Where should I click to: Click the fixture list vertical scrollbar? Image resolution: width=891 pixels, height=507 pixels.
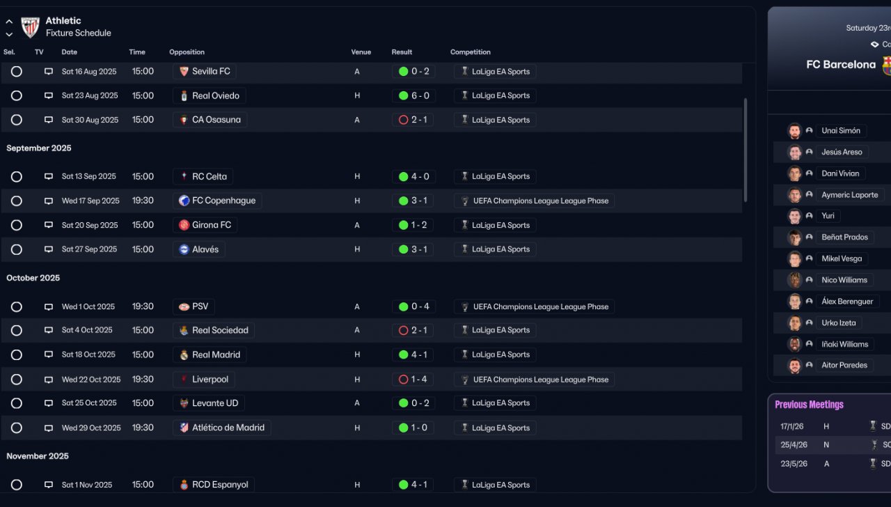[746, 150]
